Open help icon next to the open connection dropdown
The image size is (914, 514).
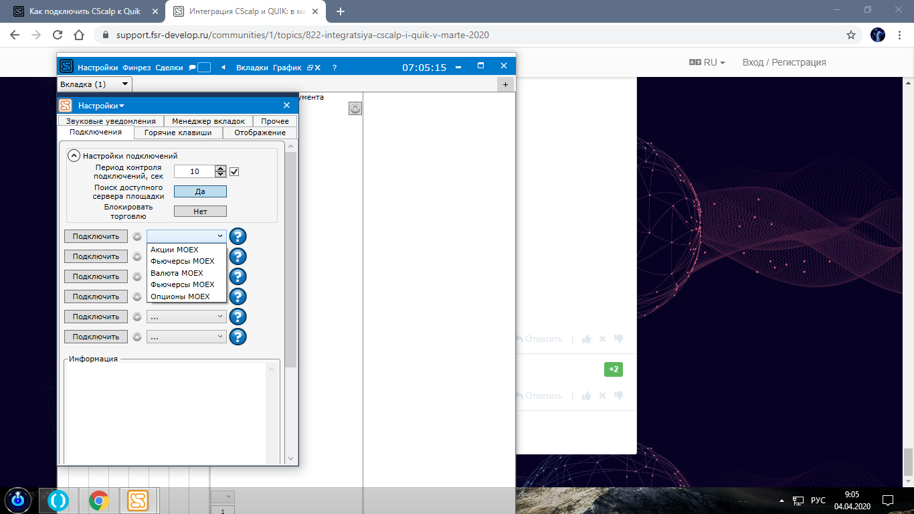click(238, 236)
